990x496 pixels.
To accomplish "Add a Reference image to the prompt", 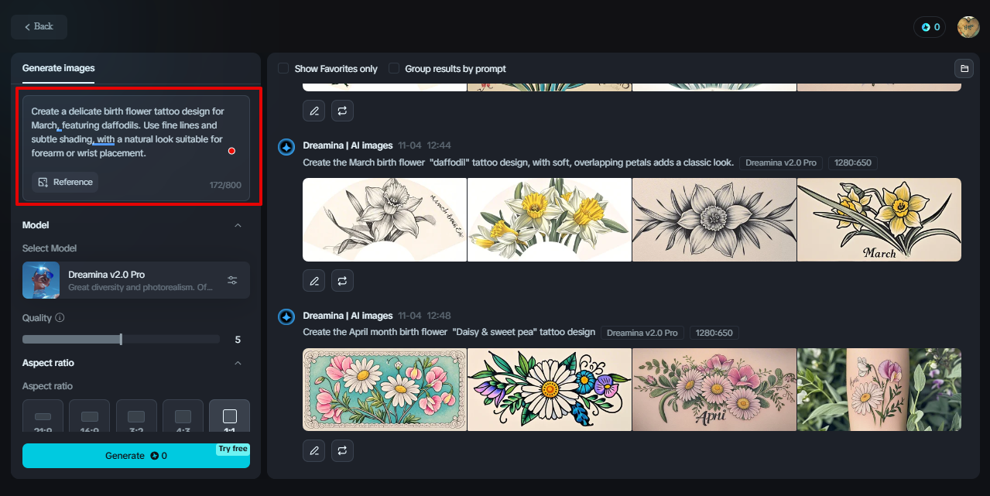I will tap(65, 182).
